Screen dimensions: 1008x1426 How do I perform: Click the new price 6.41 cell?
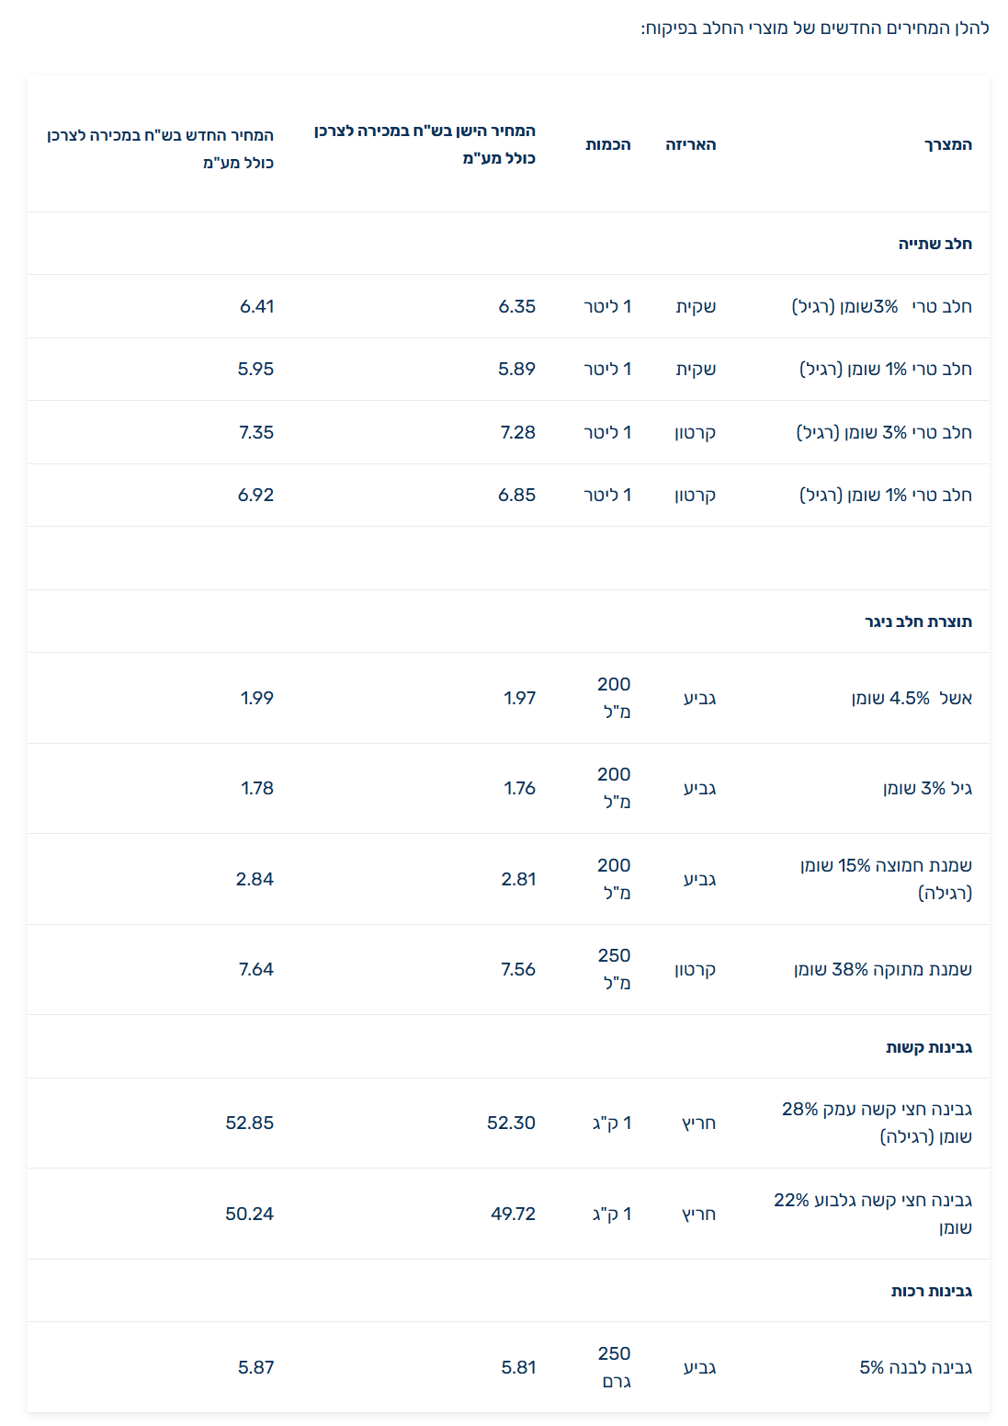coord(256,306)
